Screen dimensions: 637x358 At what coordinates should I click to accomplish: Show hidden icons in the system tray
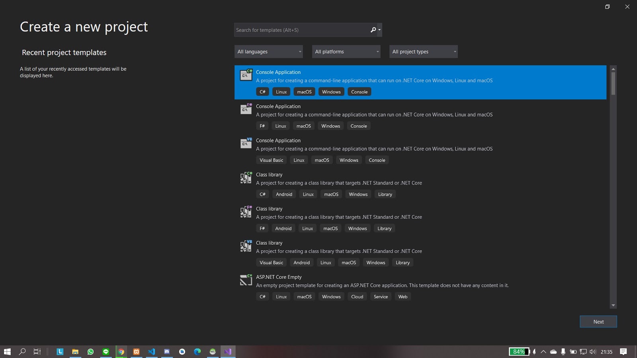543,352
